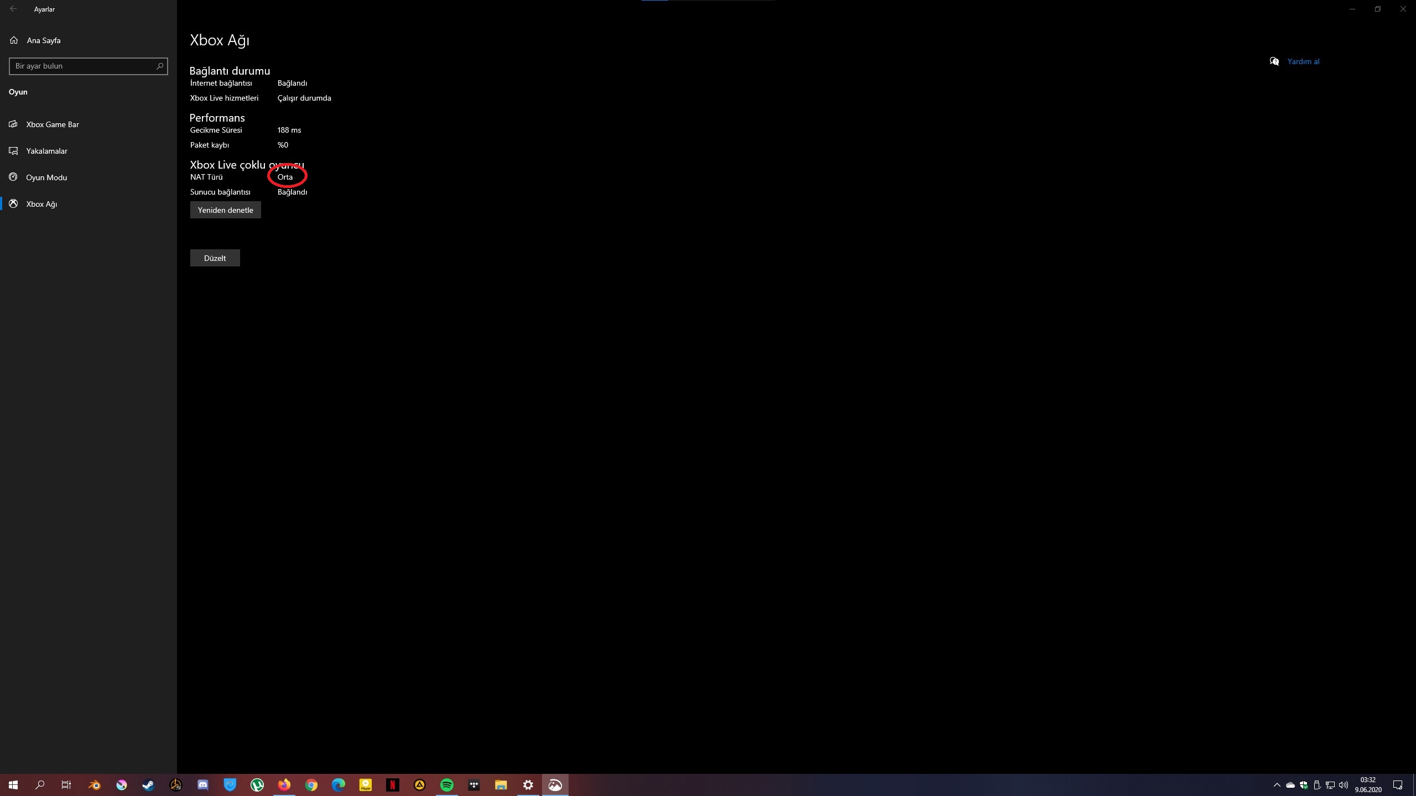The height and width of the screenshot is (796, 1416).
Task: Open Windows Security shield in tray
Action: [x=1304, y=785]
